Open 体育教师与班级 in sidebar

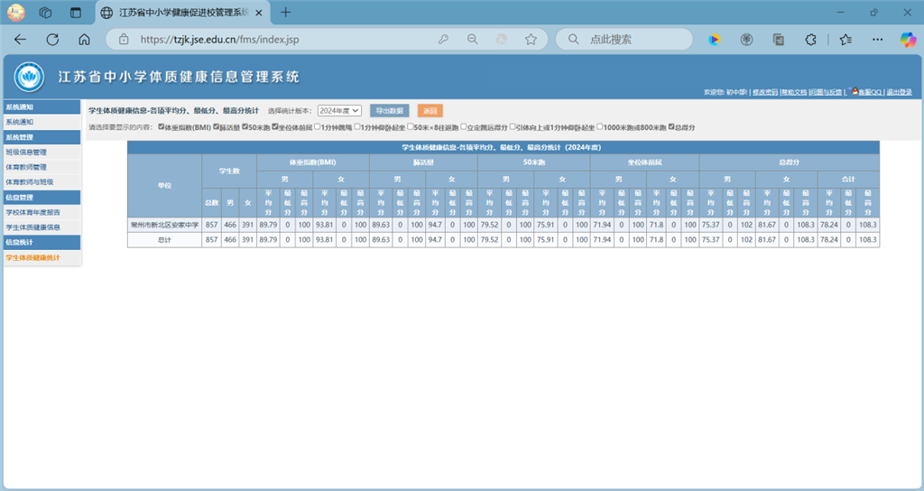click(x=42, y=182)
